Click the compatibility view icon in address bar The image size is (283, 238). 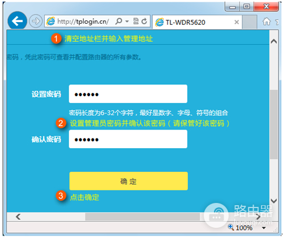(136, 21)
